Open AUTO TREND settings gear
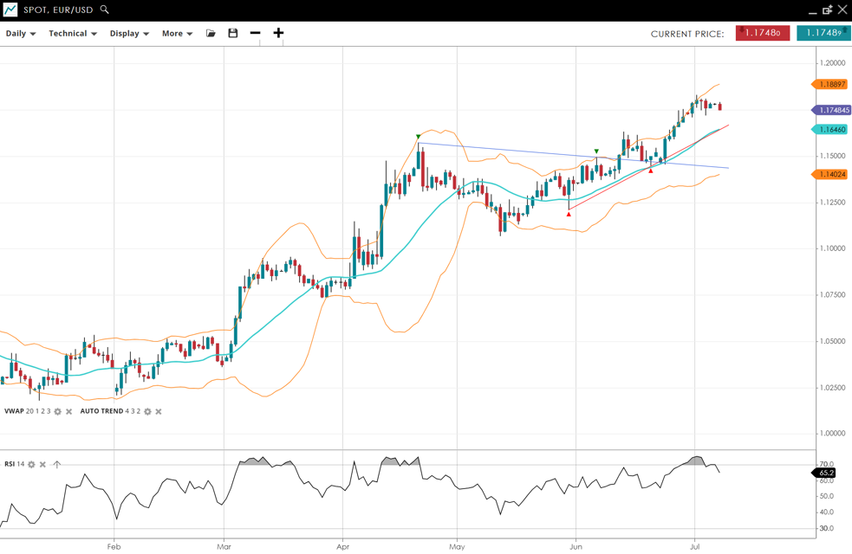Image resolution: width=852 pixels, height=554 pixels. coord(147,411)
